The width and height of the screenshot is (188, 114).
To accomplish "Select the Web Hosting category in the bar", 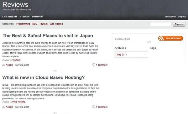I will 56,24.
